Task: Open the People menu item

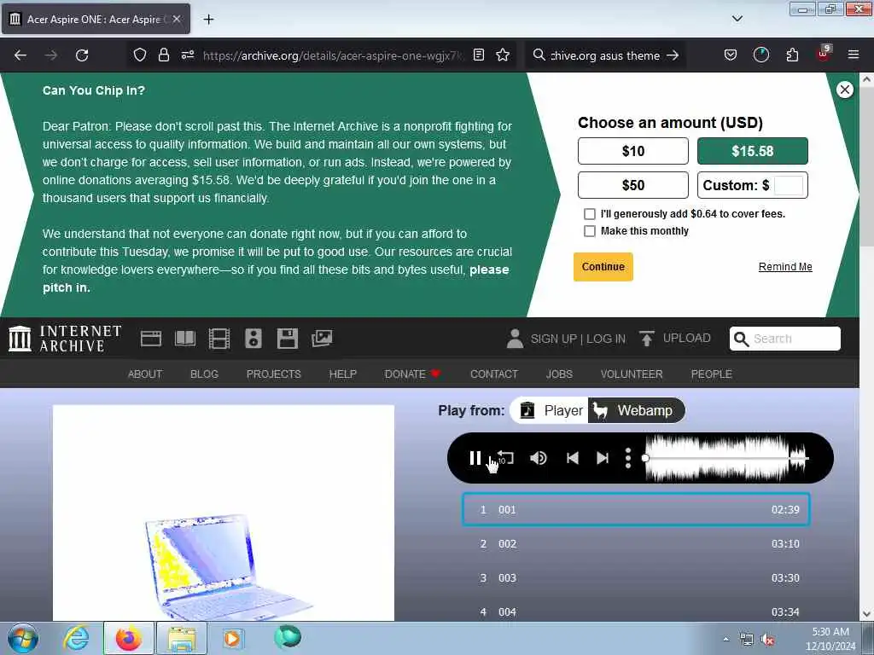Action: pos(711,374)
